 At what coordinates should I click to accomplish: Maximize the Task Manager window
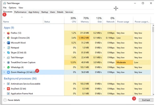[x=143, y=3]
